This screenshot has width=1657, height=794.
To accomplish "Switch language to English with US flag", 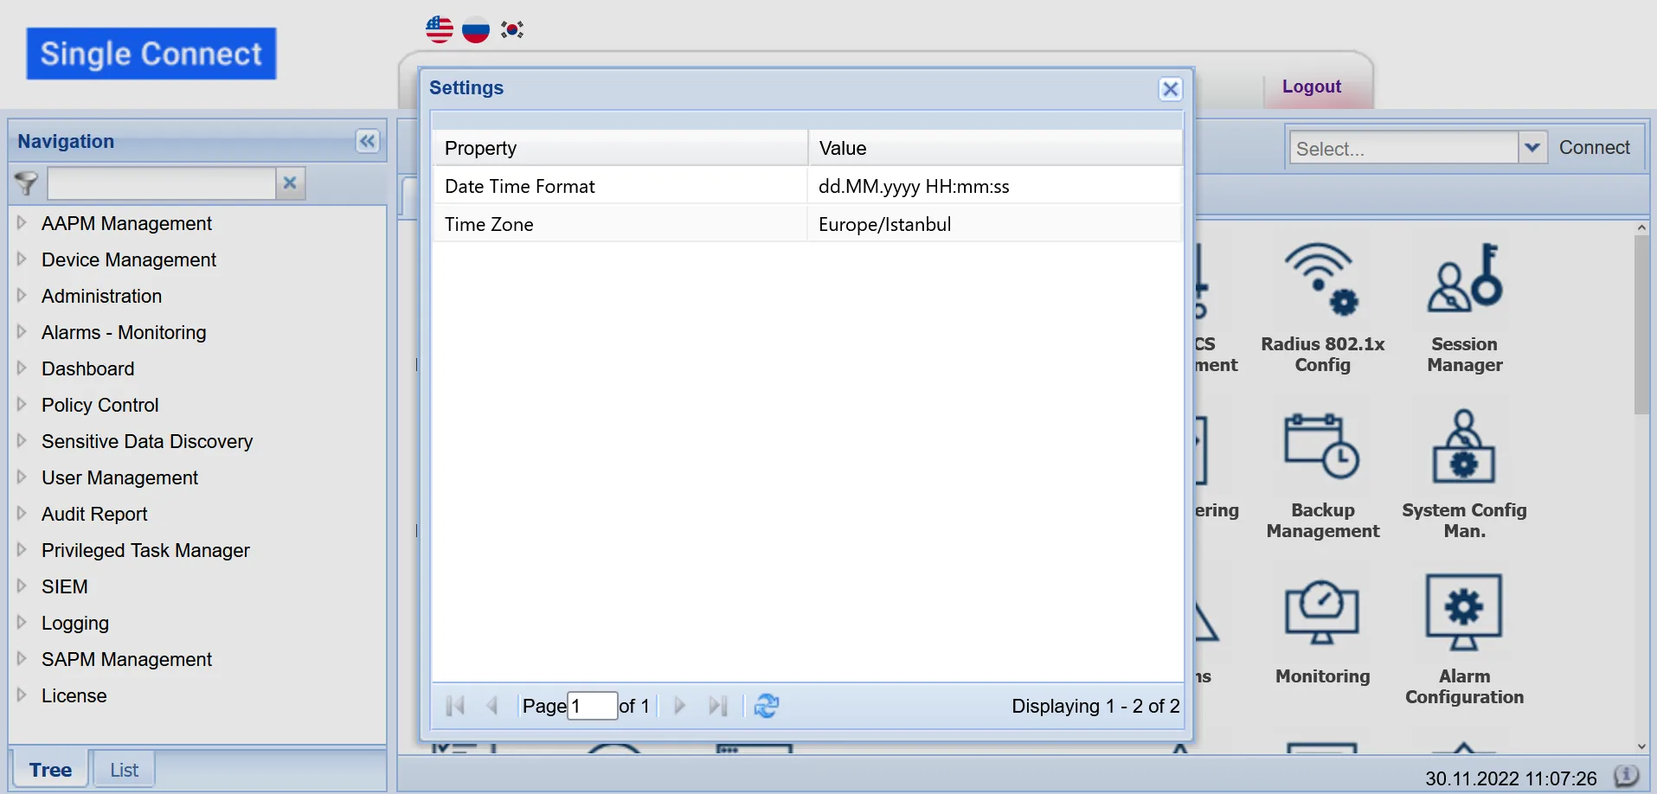I will (x=440, y=29).
